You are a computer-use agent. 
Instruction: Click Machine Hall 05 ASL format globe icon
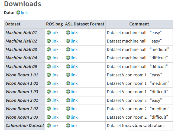(68, 66)
